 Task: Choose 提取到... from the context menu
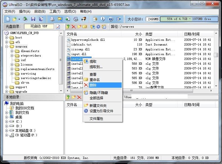coord(103,67)
